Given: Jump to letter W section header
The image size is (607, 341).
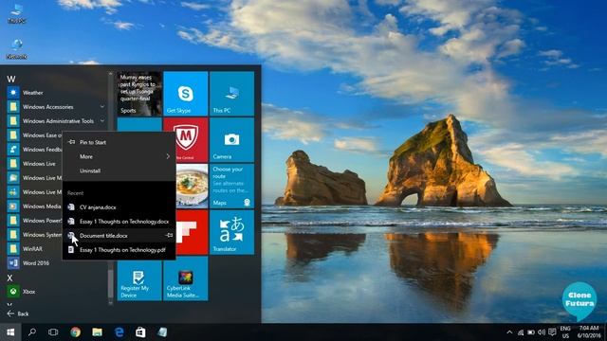Looking at the screenshot, I should (11, 79).
